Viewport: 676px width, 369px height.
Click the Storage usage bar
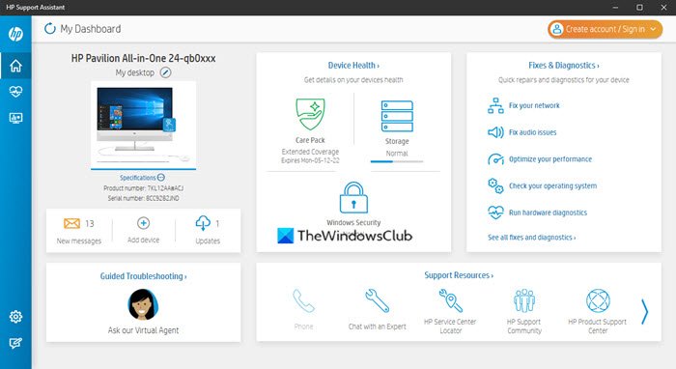[397, 161]
